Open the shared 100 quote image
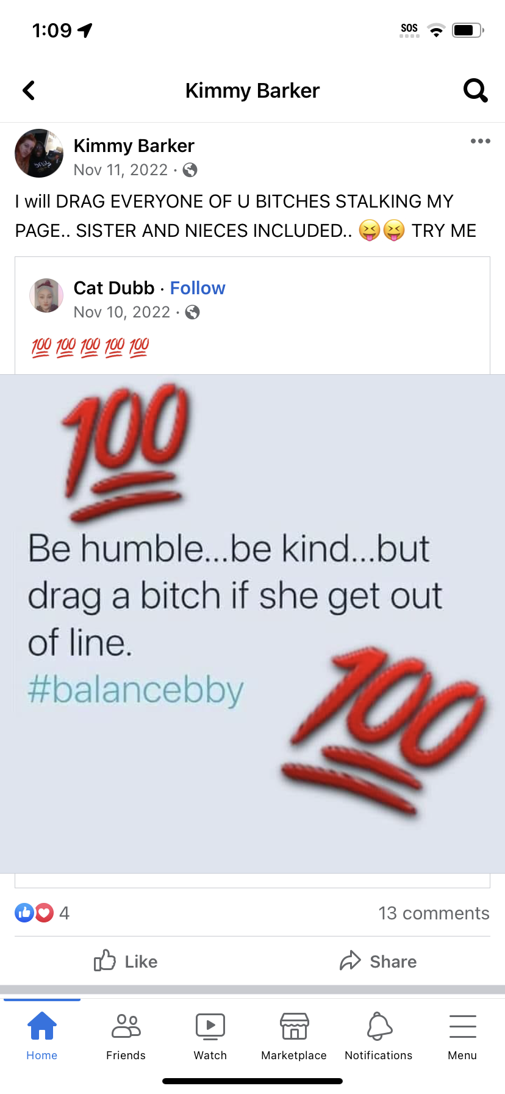 coord(253,623)
